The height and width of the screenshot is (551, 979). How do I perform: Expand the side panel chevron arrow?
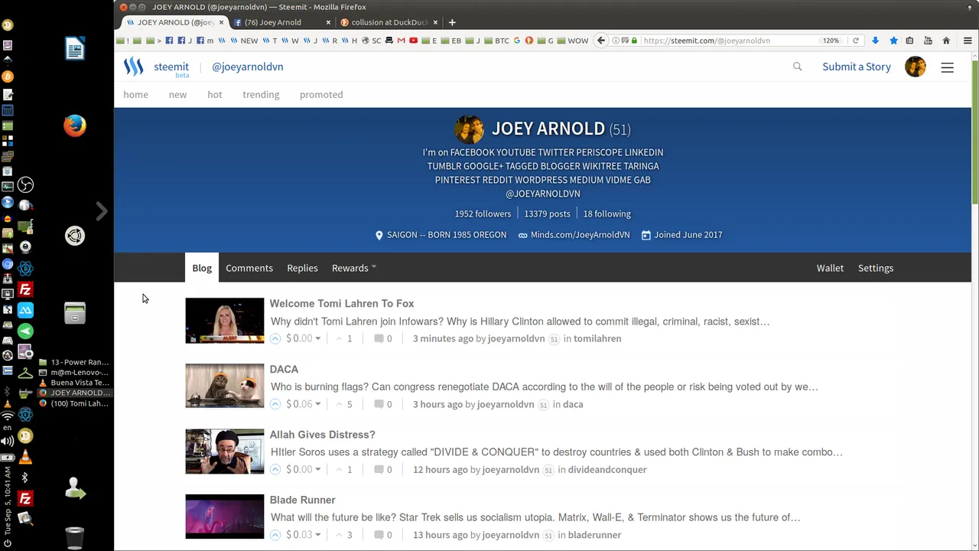[101, 211]
